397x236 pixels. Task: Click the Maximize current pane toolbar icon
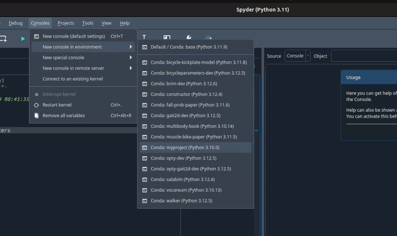click(167, 38)
